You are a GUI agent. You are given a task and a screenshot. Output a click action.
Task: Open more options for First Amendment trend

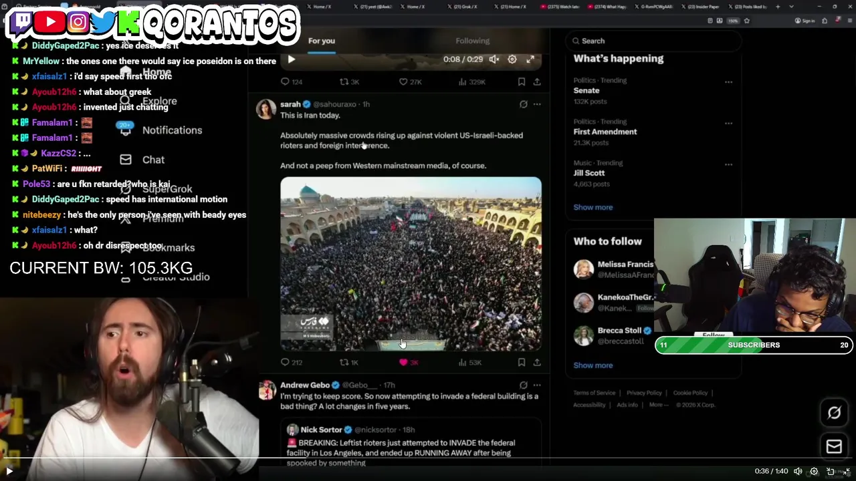728,124
